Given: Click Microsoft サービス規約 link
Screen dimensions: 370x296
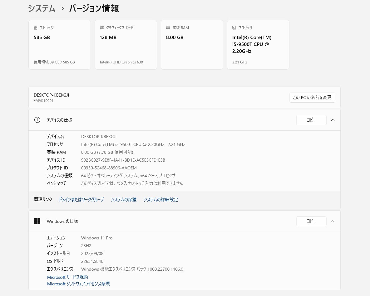Looking at the screenshot, I should click(x=67, y=277).
